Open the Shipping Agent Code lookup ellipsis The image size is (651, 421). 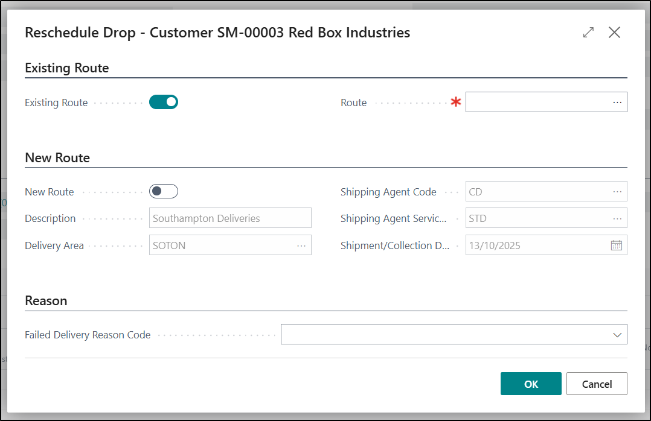(x=617, y=192)
